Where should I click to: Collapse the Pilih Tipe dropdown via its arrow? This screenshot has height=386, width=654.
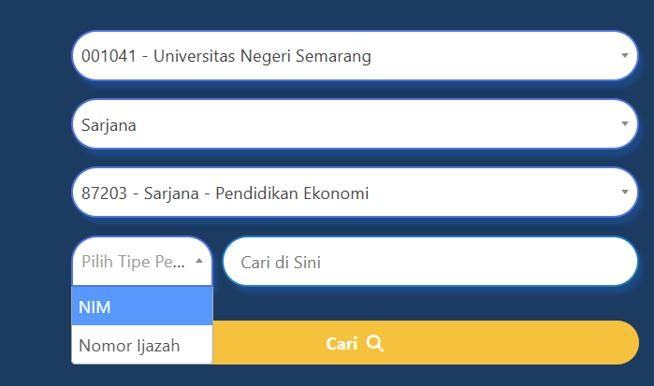click(199, 262)
